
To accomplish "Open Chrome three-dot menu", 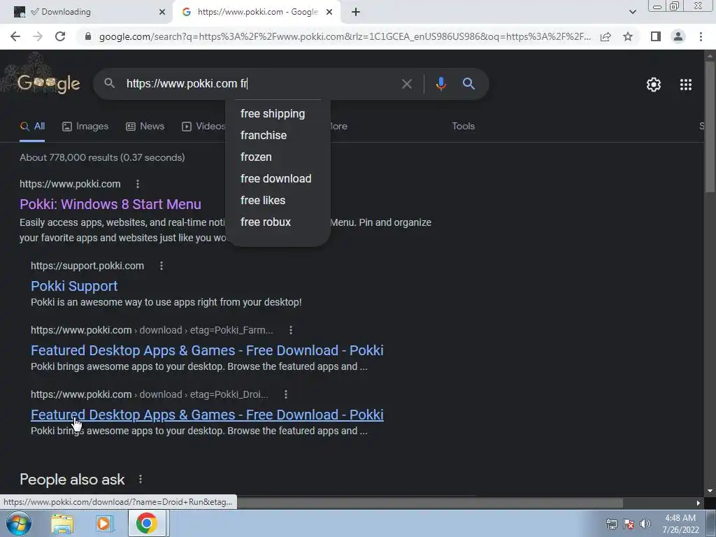I will click(x=701, y=36).
